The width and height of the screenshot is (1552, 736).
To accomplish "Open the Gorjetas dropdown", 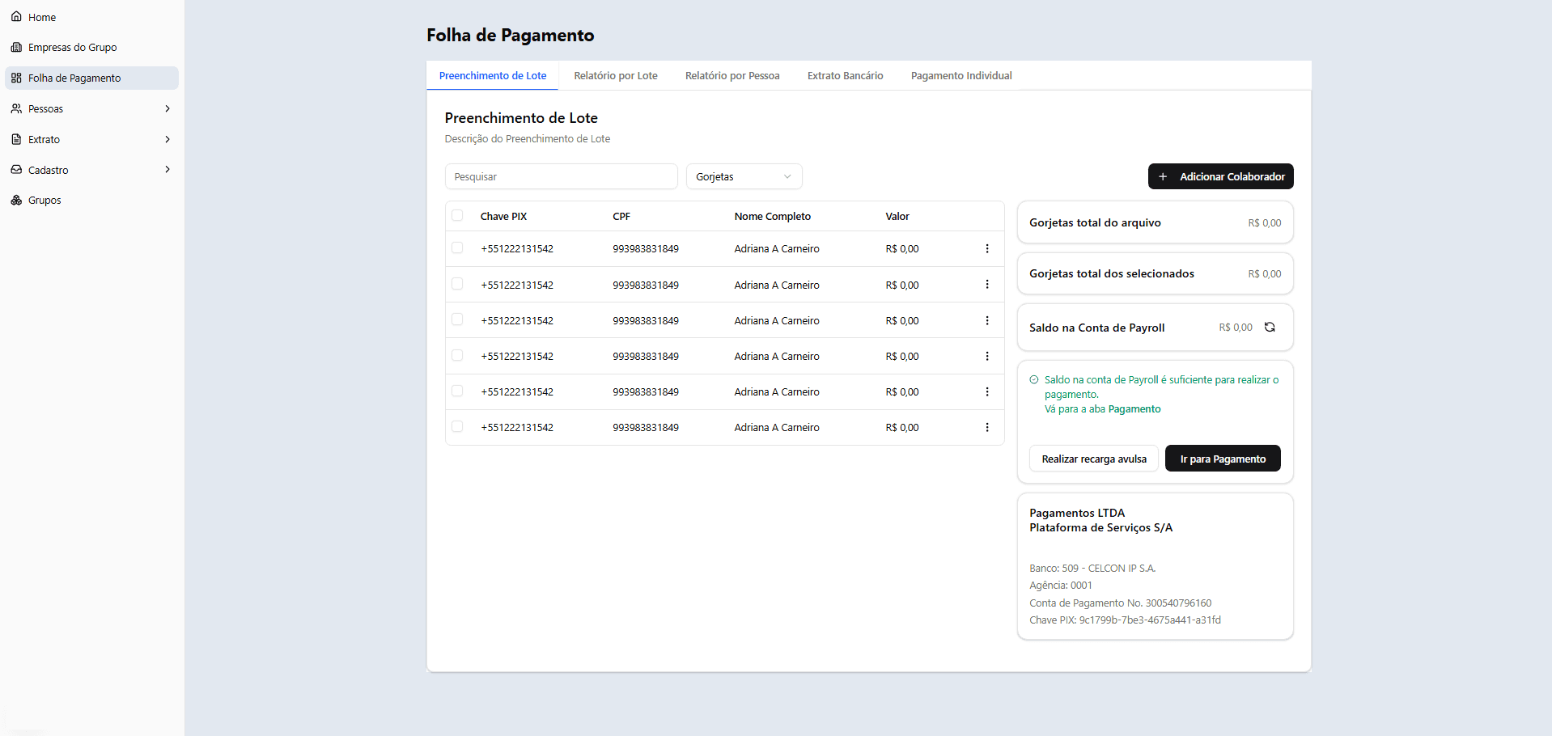I will pyautogui.click(x=744, y=177).
